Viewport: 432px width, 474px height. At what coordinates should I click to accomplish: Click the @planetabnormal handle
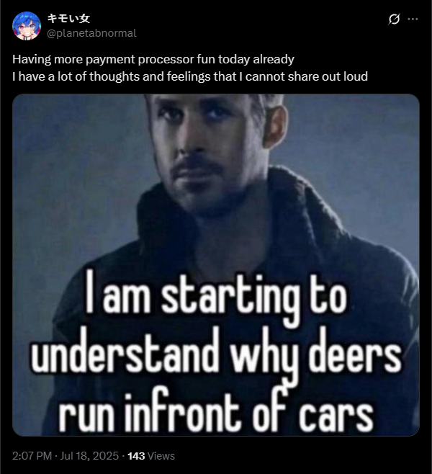point(92,33)
